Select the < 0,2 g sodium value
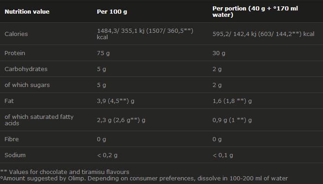The width and height of the screenshot is (323, 184). (x=108, y=155)
